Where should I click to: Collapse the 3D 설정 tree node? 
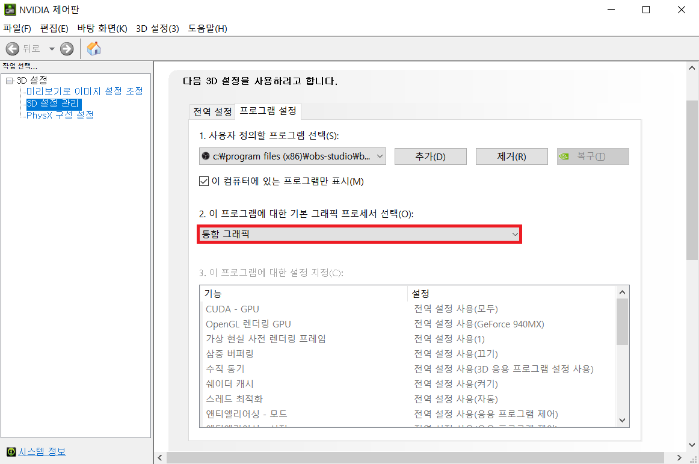pos(10,81)
